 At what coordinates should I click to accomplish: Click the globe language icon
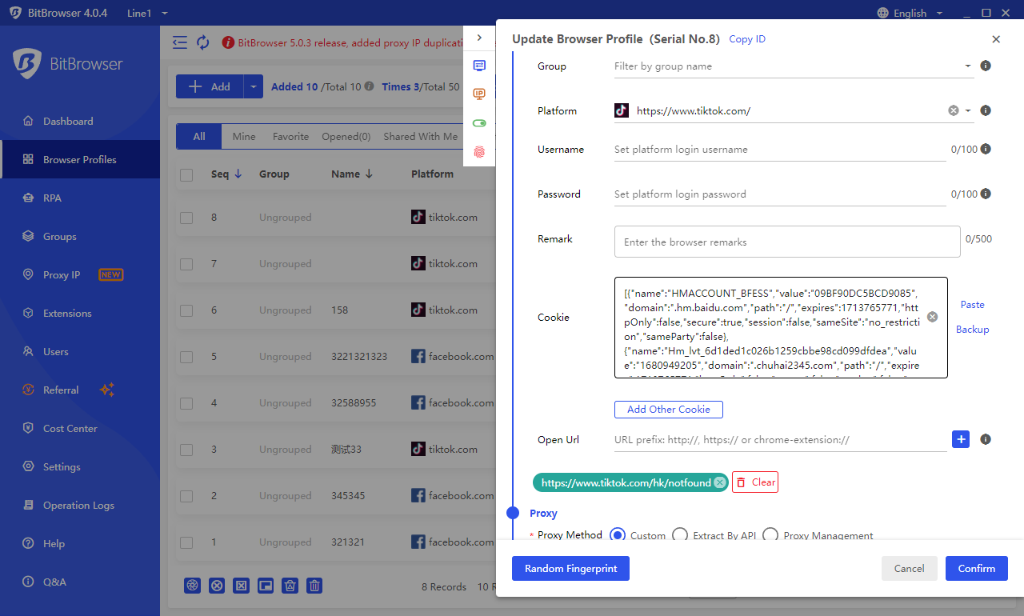[883, 13]
